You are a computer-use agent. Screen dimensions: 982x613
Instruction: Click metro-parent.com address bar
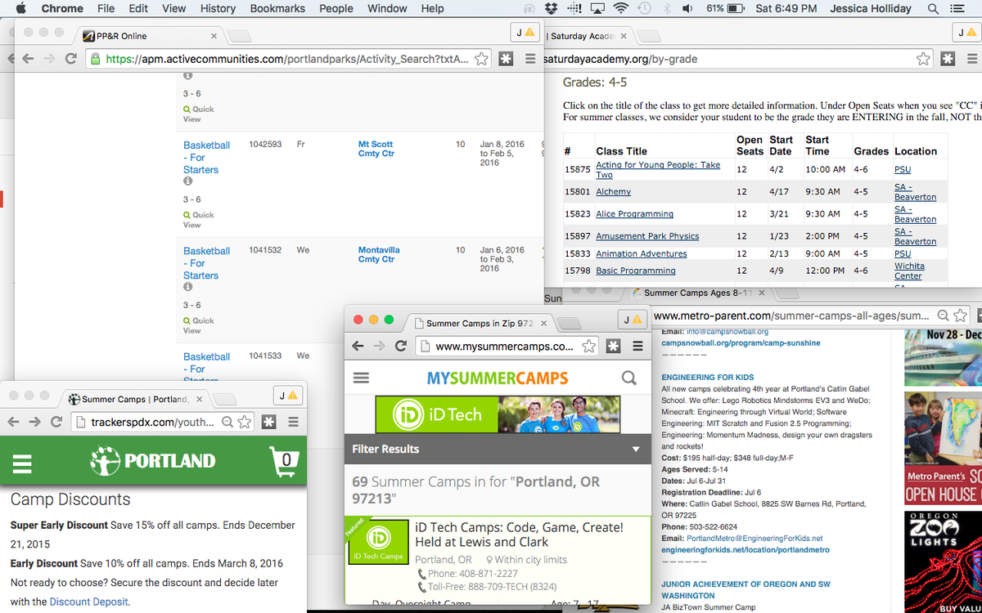792,315
